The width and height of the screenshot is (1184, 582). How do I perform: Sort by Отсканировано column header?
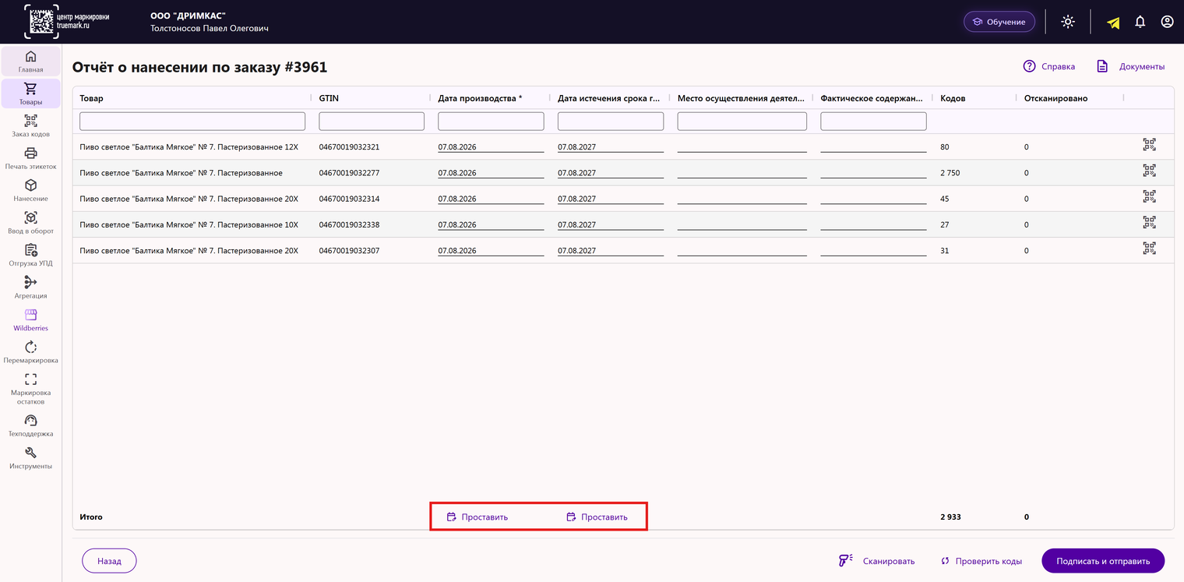tap(1055, 98)
